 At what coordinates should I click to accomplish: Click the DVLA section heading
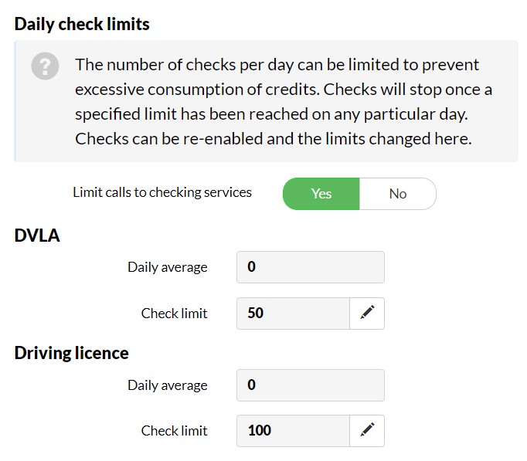pyautogui.click(x=37, y=236)
